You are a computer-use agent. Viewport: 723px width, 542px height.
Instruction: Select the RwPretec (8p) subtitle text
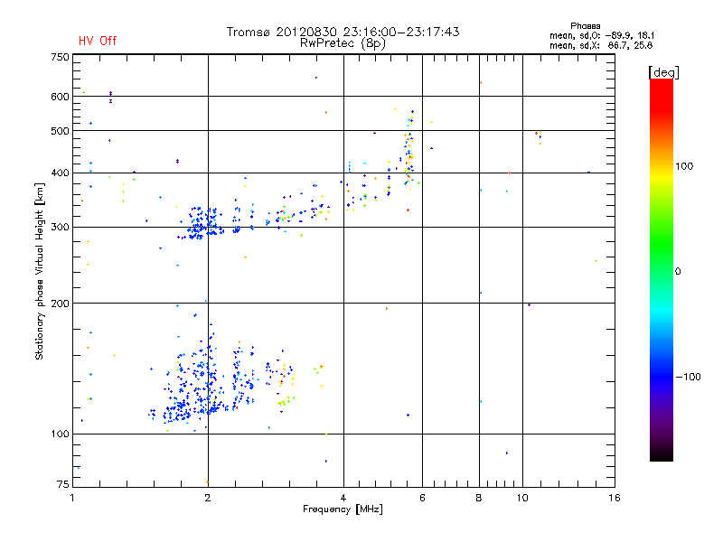343,43
